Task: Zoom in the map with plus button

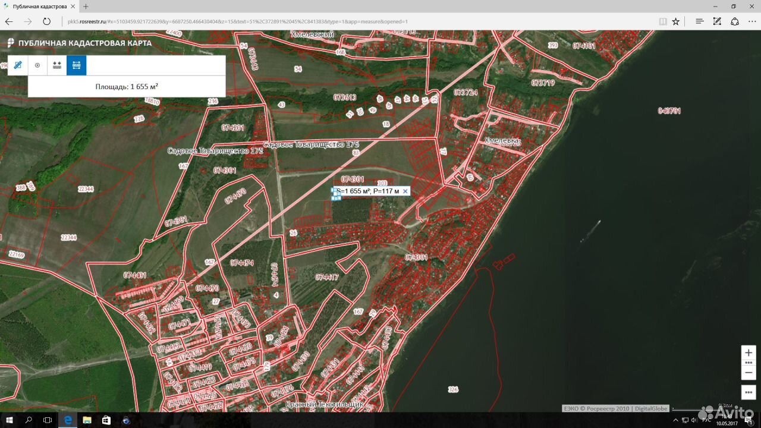Action: pyautogui.click(x=749, y=353)
